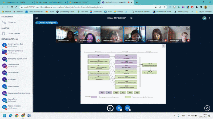Screen dimensions: 213x119
Task: Go to browser home page
Action: [16, 7]
